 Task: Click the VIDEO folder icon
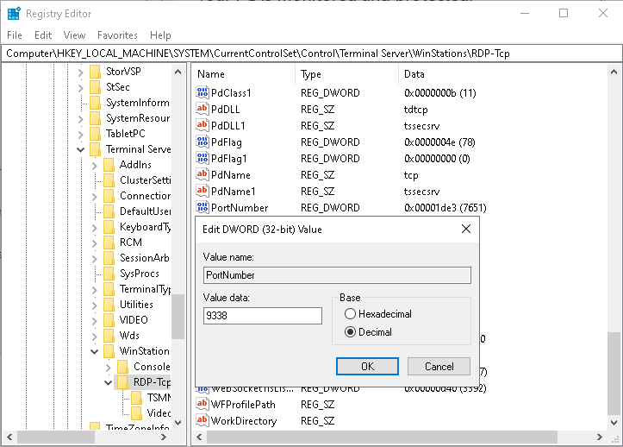pyautogui.click(x=109, y=320)
